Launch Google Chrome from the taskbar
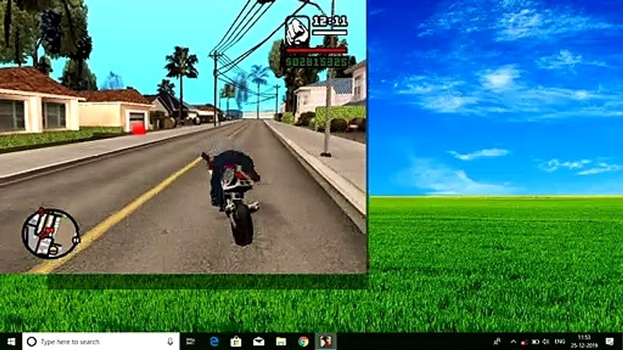This screenshot has width=623, height=350. (303, 341)
